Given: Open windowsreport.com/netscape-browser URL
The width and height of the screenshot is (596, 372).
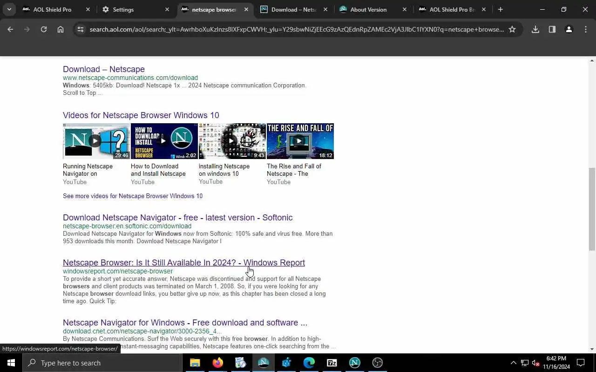Looking at the screenshot, I should [x=118, y=271].
